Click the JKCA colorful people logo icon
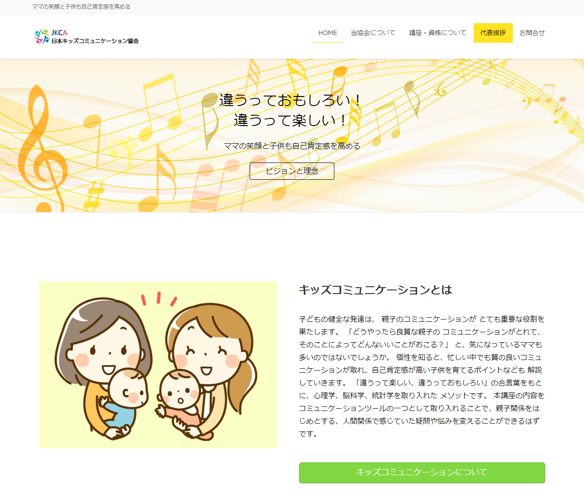This screenshot has height=502, width=584. point(41,36)
